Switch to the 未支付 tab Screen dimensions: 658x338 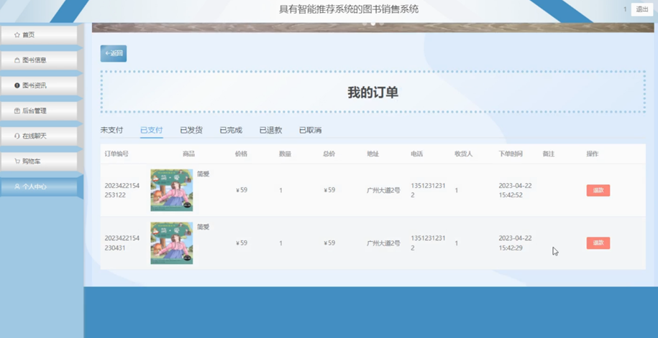tap(111, 131)
